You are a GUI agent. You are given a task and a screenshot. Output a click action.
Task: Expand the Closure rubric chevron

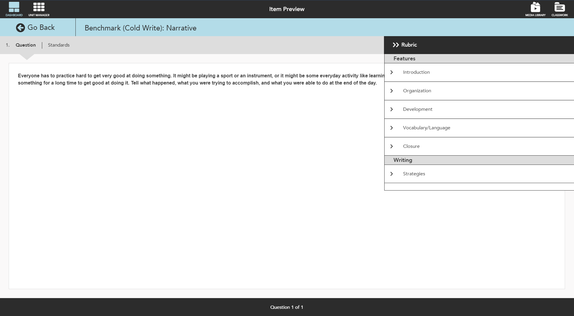coord(391,146)
